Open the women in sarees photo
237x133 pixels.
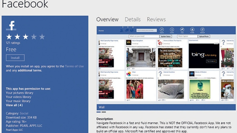point(135,89)
